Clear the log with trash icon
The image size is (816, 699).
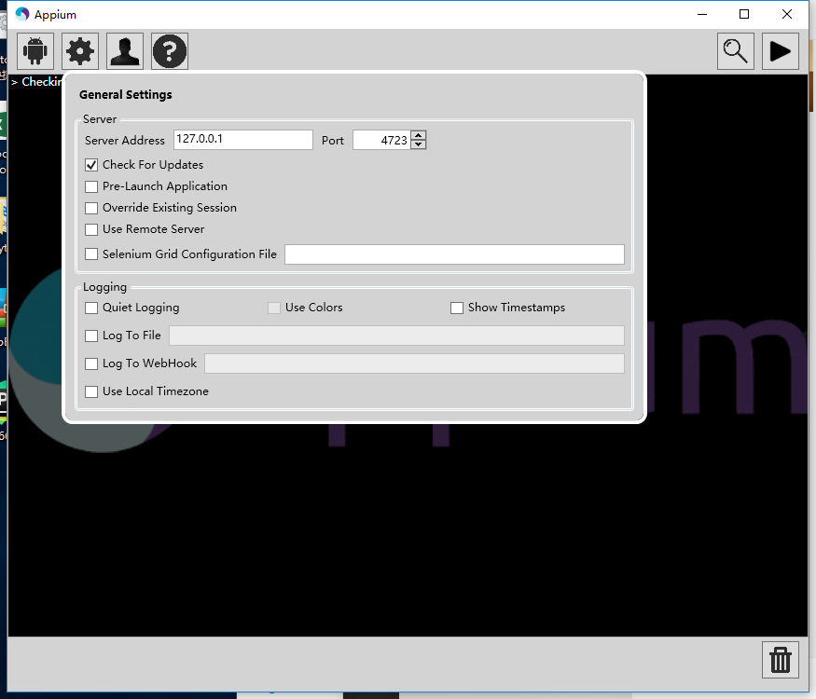point(780,660)
